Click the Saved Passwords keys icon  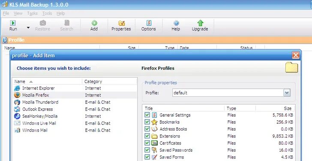[x=154, y=150]
